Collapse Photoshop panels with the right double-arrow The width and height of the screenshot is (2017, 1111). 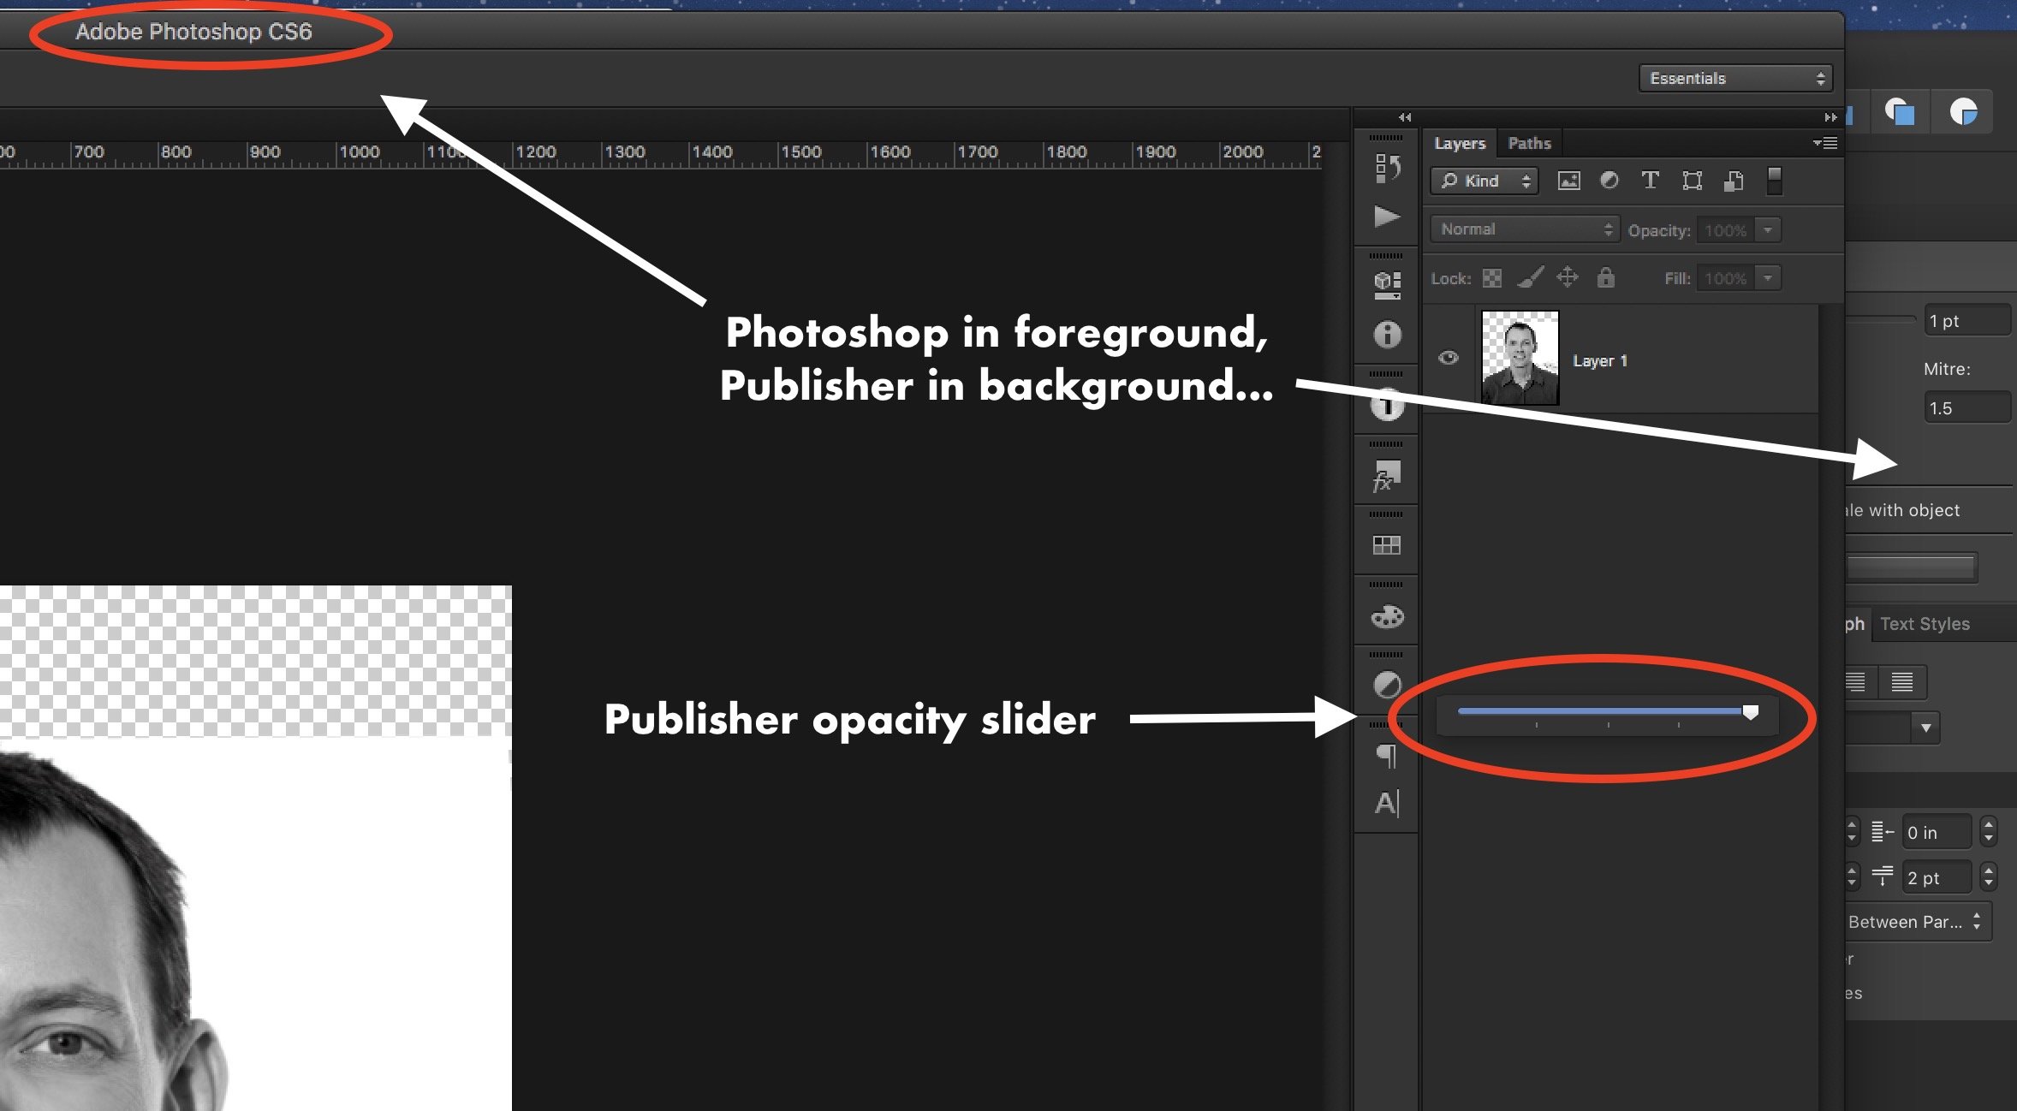pyautogui.click(x=1830, y=117)
